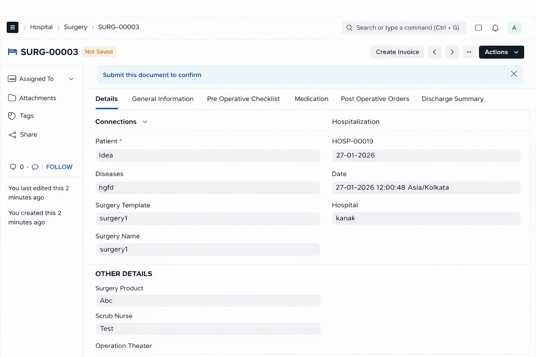Open the Post Operative Orders tab

[375, 99]
